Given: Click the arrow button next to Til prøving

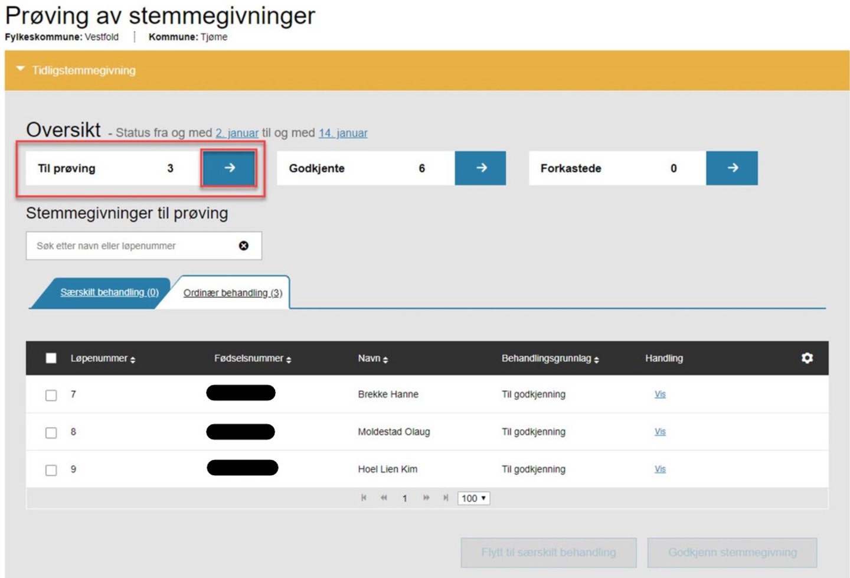Looking at the screenshot, I should 229,168.
